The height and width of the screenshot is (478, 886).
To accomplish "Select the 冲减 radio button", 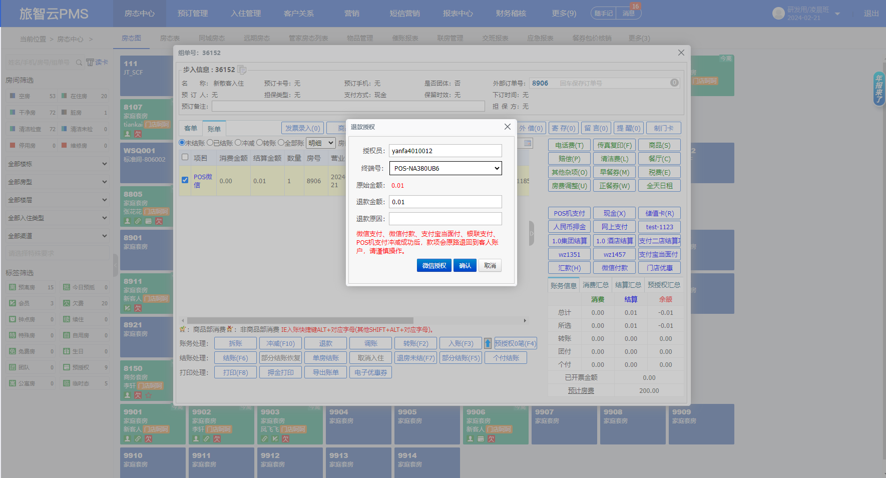I will pyautogui.click(x=238, y=143).
